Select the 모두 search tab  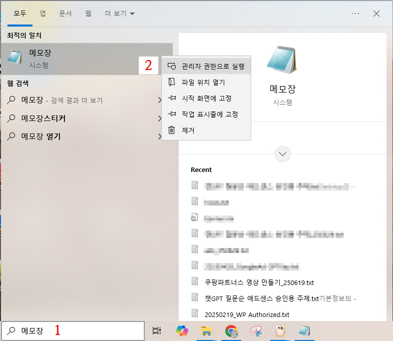click(20, 13)
